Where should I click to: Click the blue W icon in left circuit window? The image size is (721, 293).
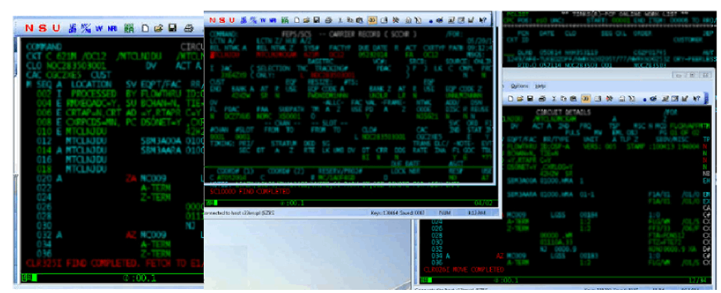(x=99, y=28)
